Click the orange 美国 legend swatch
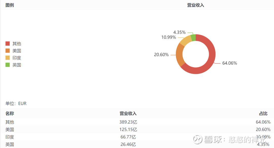Image resolution: width=274 pixels, height=148 pixels. pyautogui.click(x=8, y=51)
